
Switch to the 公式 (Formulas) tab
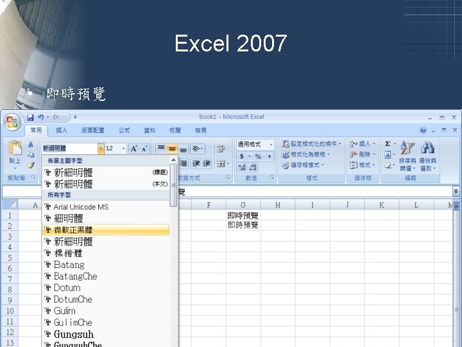tap(124, 130)
